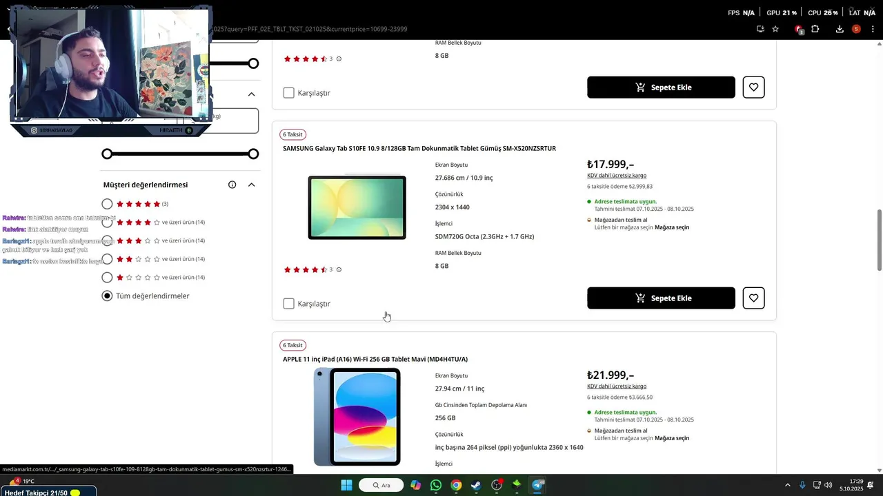Open the taskbar search box Ara

(x=381, y=485)
